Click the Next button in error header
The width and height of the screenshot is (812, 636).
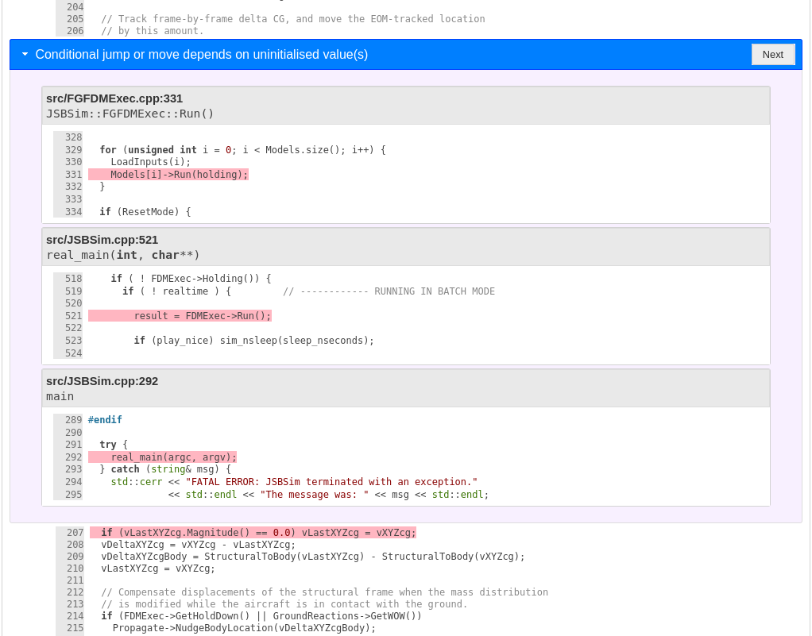pos(772,54)
